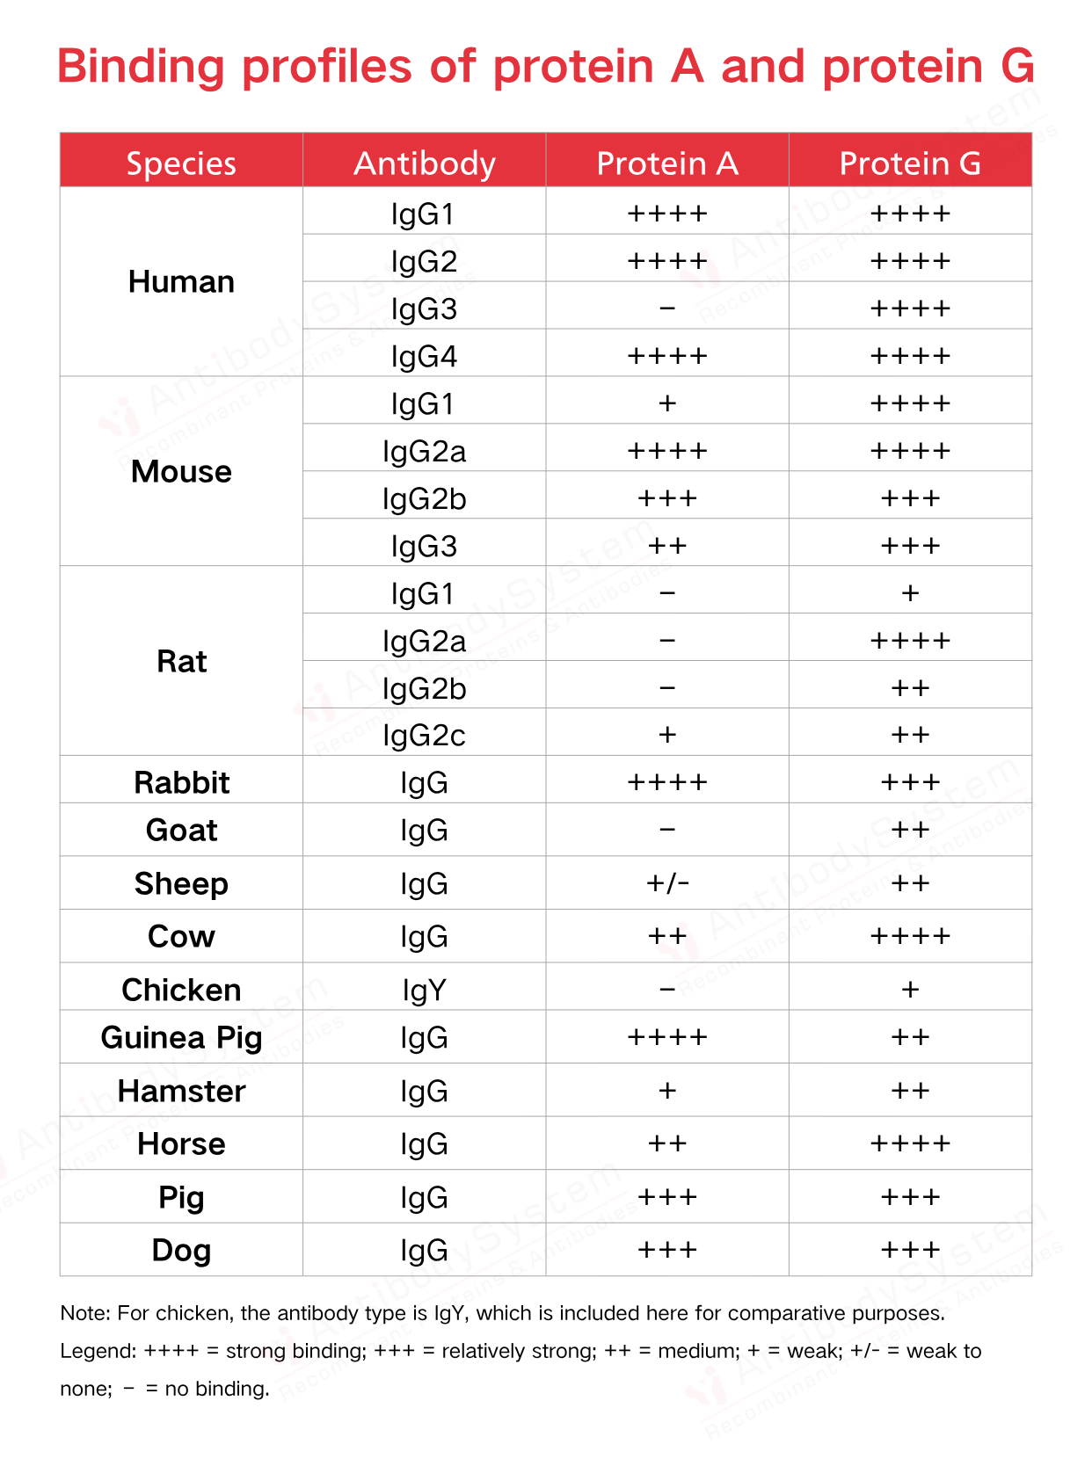Image resolution: width=1092 pixels, height=1459 pixels.
Task: Select the Rat IgG2c antibody cell
Action: pos(425,735)
